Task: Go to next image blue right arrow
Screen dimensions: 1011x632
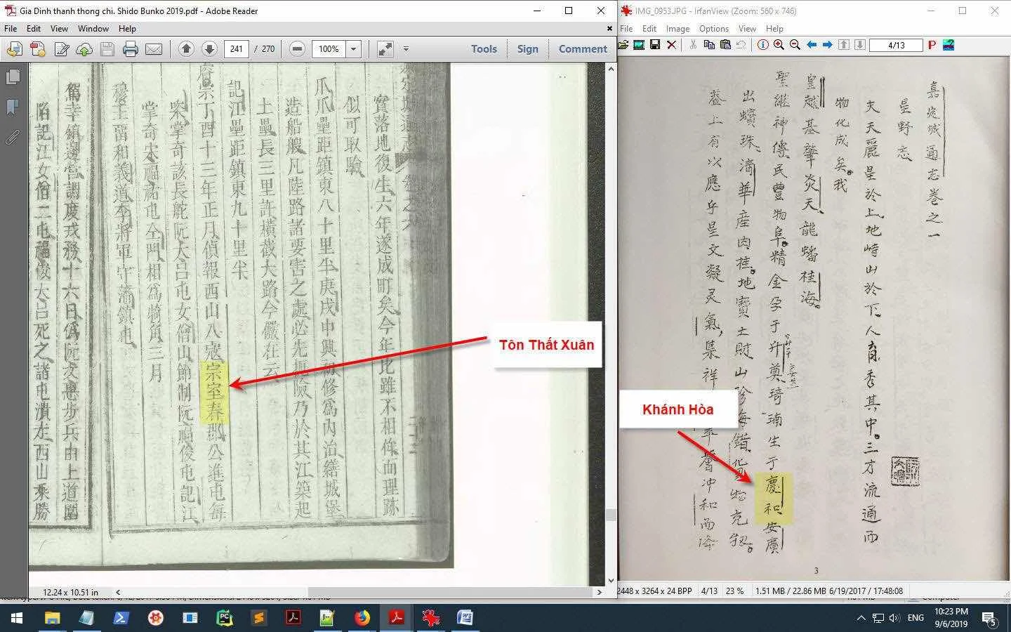Action: pos(828,45)
